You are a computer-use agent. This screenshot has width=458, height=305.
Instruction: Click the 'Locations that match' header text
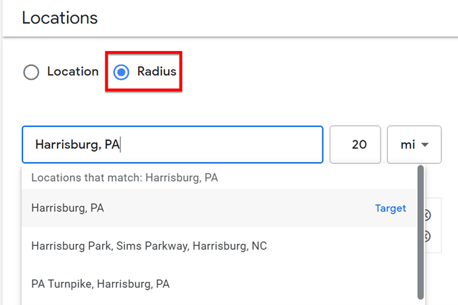[124, 178]
